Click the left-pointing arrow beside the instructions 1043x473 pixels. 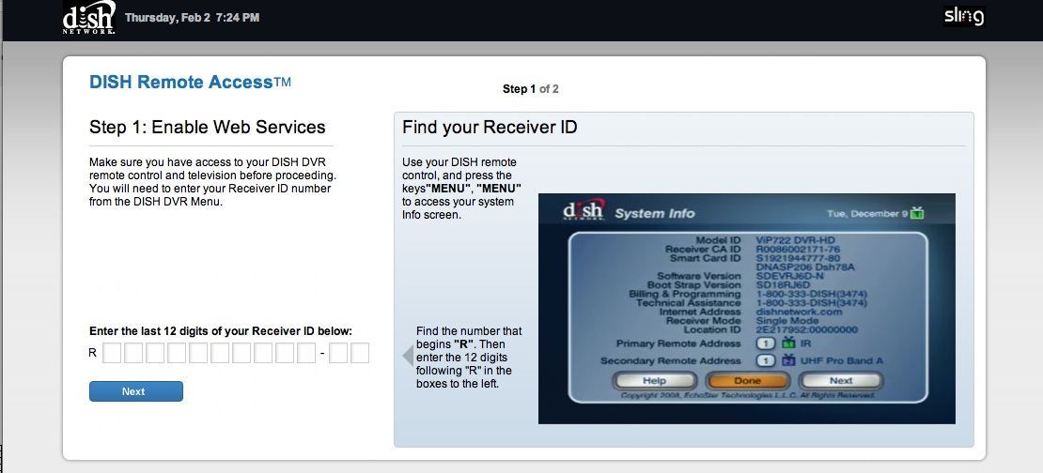(408, 356)
